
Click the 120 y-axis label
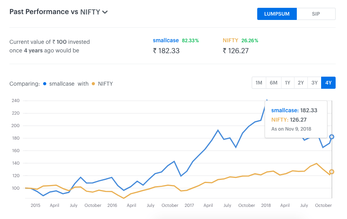16,176
